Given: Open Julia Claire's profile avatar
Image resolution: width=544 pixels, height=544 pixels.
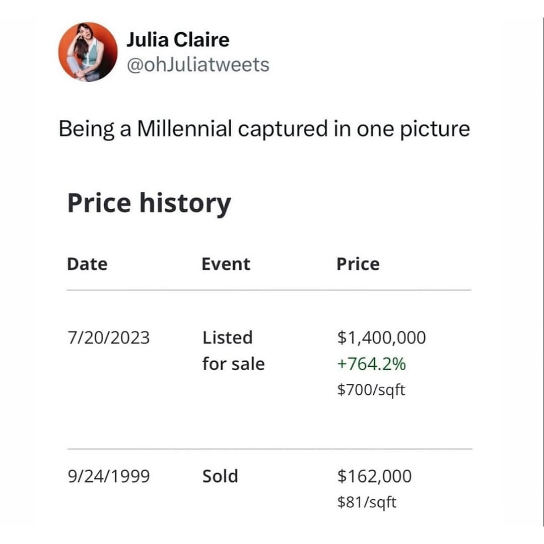Looking at the screenshot, I should [88, 52].
